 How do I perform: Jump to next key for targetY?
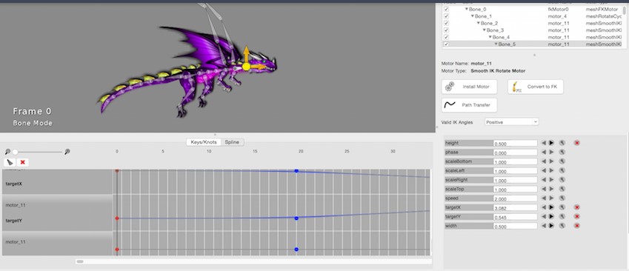click(x=551, y=216)
